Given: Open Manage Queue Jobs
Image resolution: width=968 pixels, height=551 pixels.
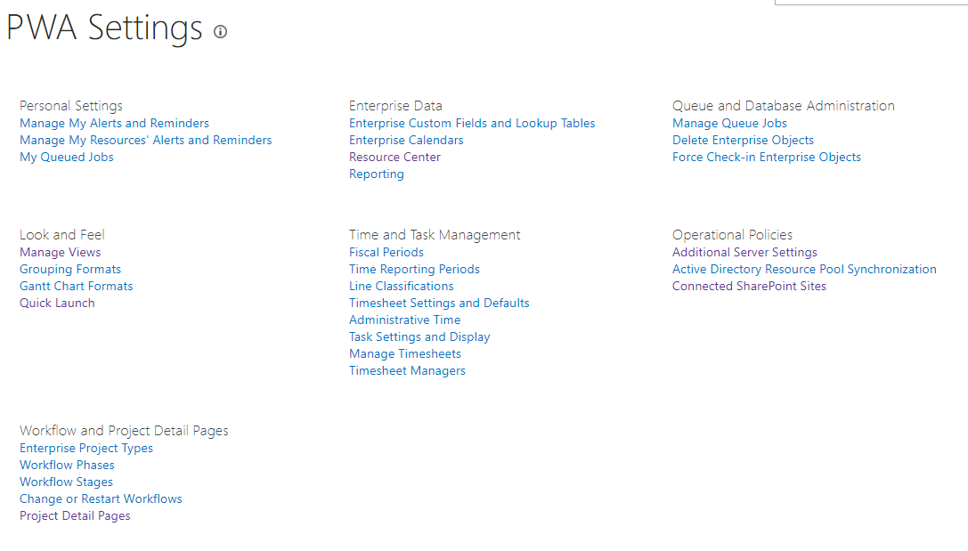Looking at the screenshot, I should click(x=729, y=124).
